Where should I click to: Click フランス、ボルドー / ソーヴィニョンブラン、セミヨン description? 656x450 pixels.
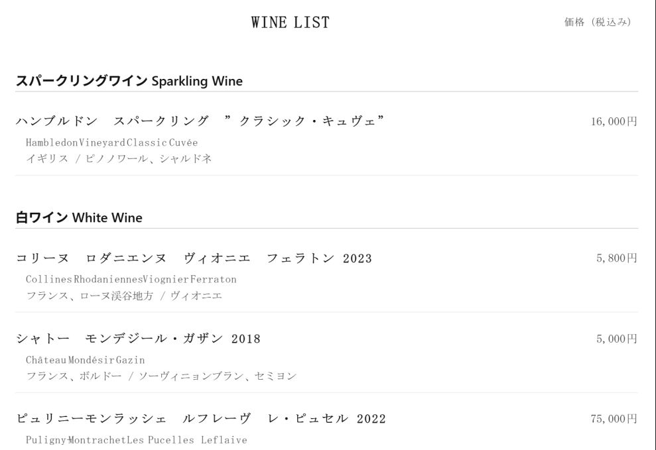(x=161, y=376)
